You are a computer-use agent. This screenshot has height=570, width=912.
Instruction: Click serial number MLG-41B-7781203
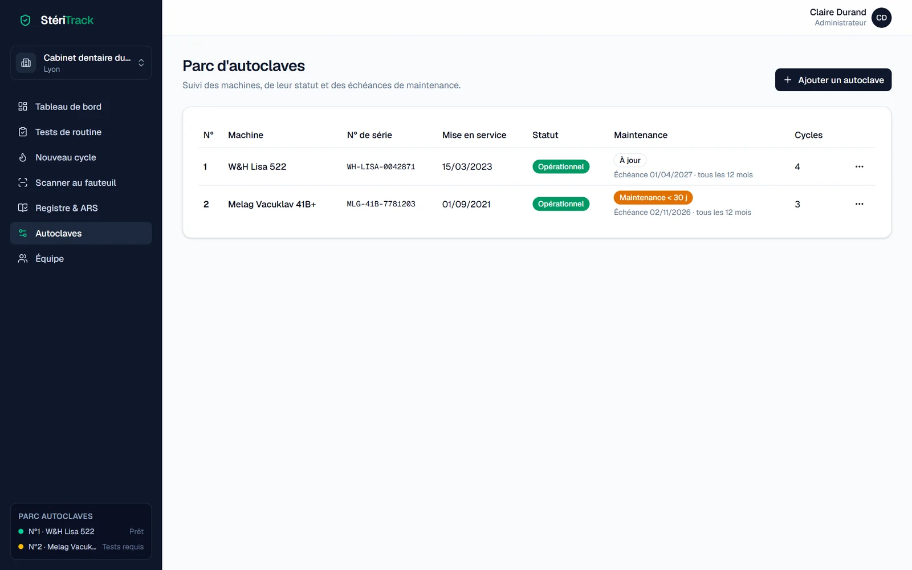tap(381, 204)
